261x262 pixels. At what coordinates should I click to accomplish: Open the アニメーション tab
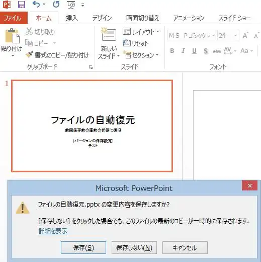click(x=189, y=18)
